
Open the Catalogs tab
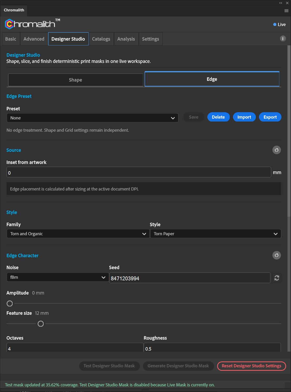point(101,39)
